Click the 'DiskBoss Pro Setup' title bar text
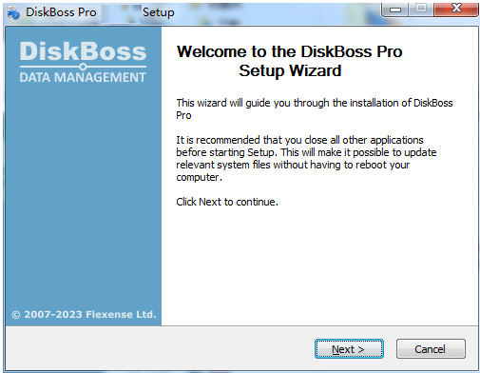 [100, 12]
